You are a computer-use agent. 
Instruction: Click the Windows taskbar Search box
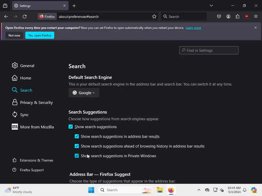[125, 190]
